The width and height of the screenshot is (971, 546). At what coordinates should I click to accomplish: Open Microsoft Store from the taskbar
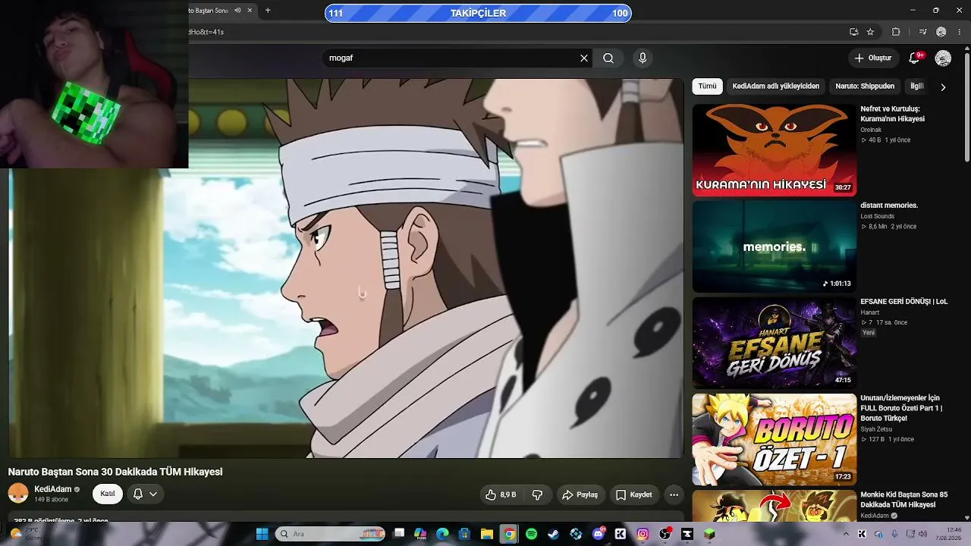(464, 534)
